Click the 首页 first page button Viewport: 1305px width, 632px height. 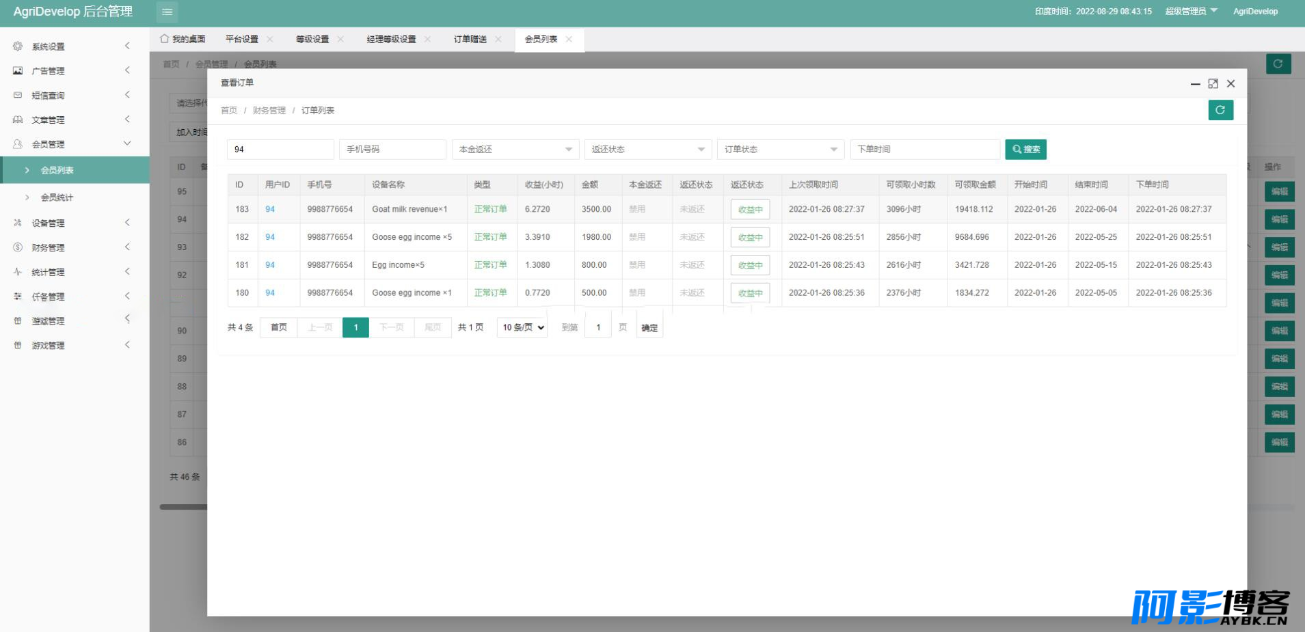click(279, 327)
